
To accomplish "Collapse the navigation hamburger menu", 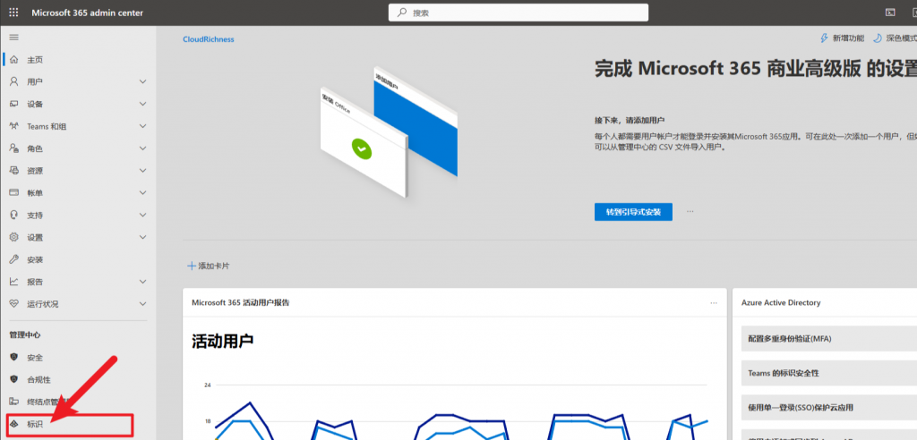I will tap(13, 38).
